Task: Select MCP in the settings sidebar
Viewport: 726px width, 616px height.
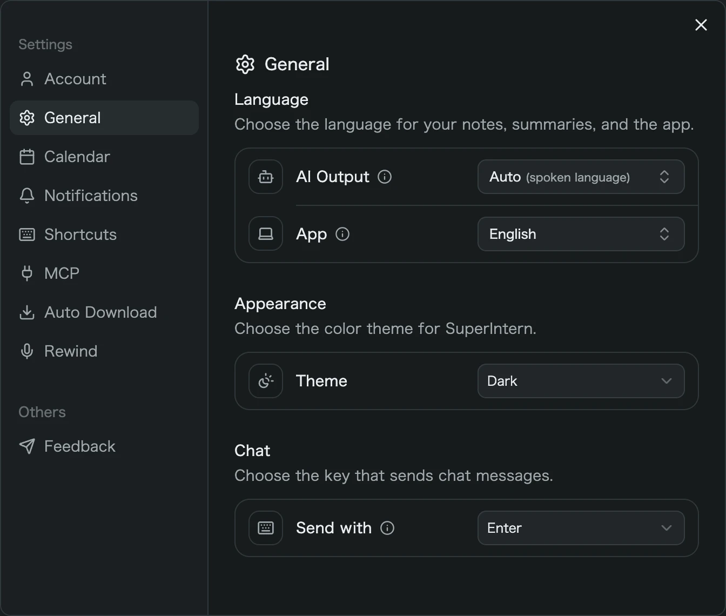Action: (x=104, y=273)
